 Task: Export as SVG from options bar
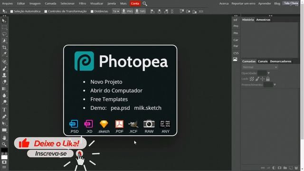[x=140, y=11]
